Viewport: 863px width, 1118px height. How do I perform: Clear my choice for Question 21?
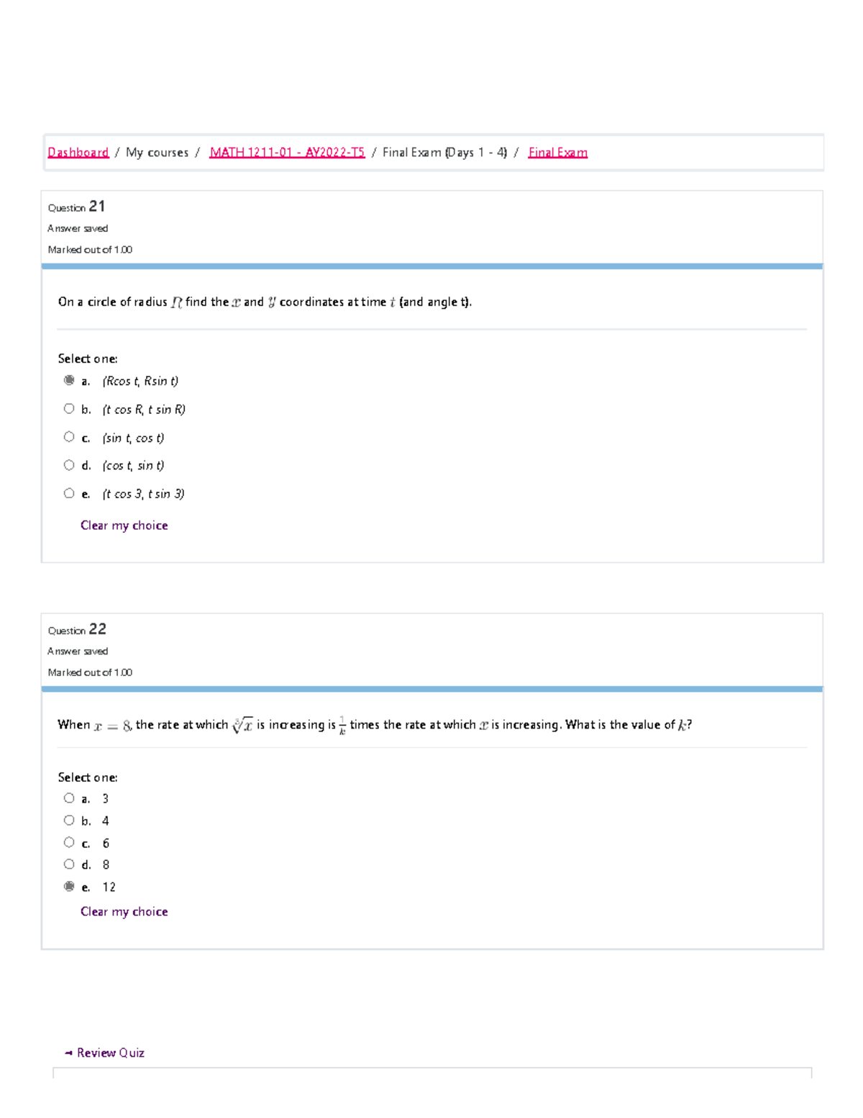pos(124,526)
